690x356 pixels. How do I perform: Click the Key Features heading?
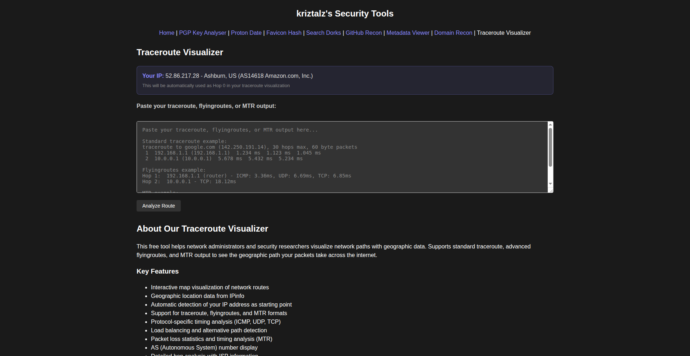(157, 271)
